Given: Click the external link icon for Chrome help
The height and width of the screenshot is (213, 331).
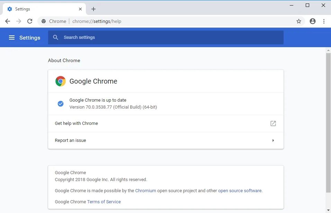Looking at the screenshot, I should pos(273,123).
